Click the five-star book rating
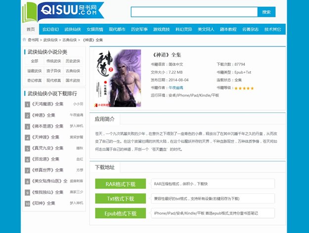Viewport: 309px width, 233px height. (x=244, y=88)
